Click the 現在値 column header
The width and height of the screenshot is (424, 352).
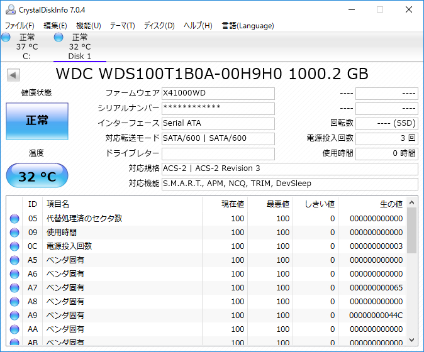(225, 204)
